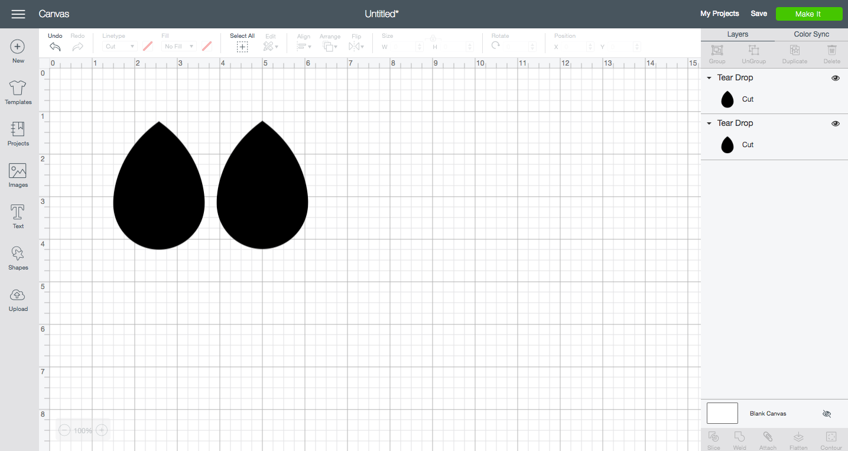Viewport: 848px width, 451px height.
Task: Click the Rotate icon
Action: click(496, 46)
